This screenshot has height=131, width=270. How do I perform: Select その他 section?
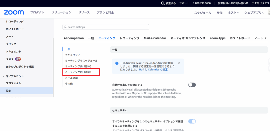click(69, 84)
